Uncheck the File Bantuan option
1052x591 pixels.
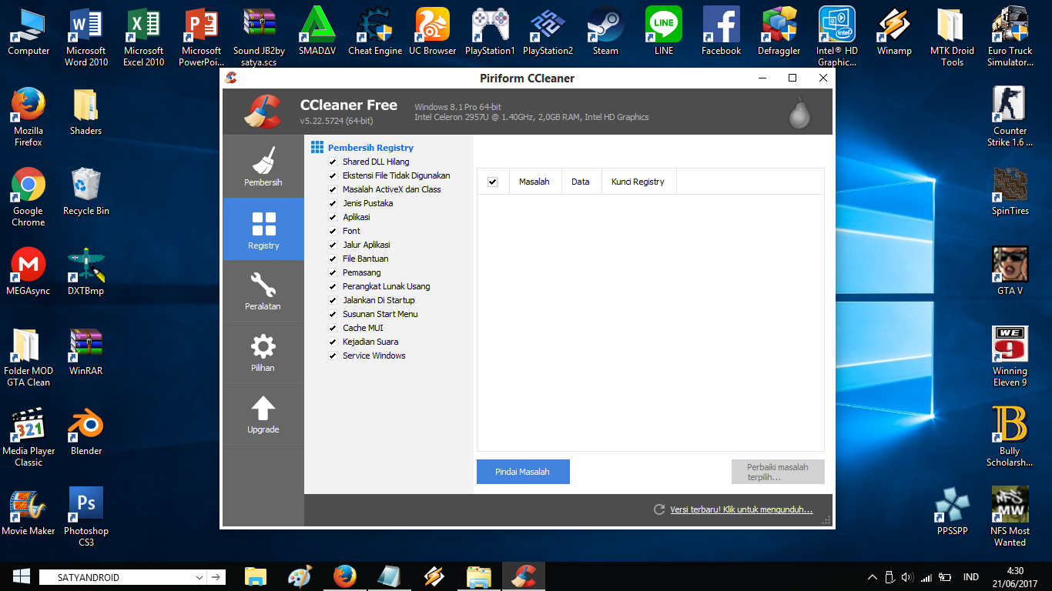[x=333, y=259]
